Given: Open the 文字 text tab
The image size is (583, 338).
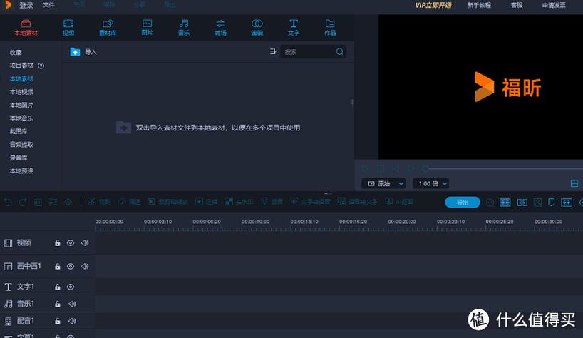Looking at the screenshot, I should [x=294, y=28].
